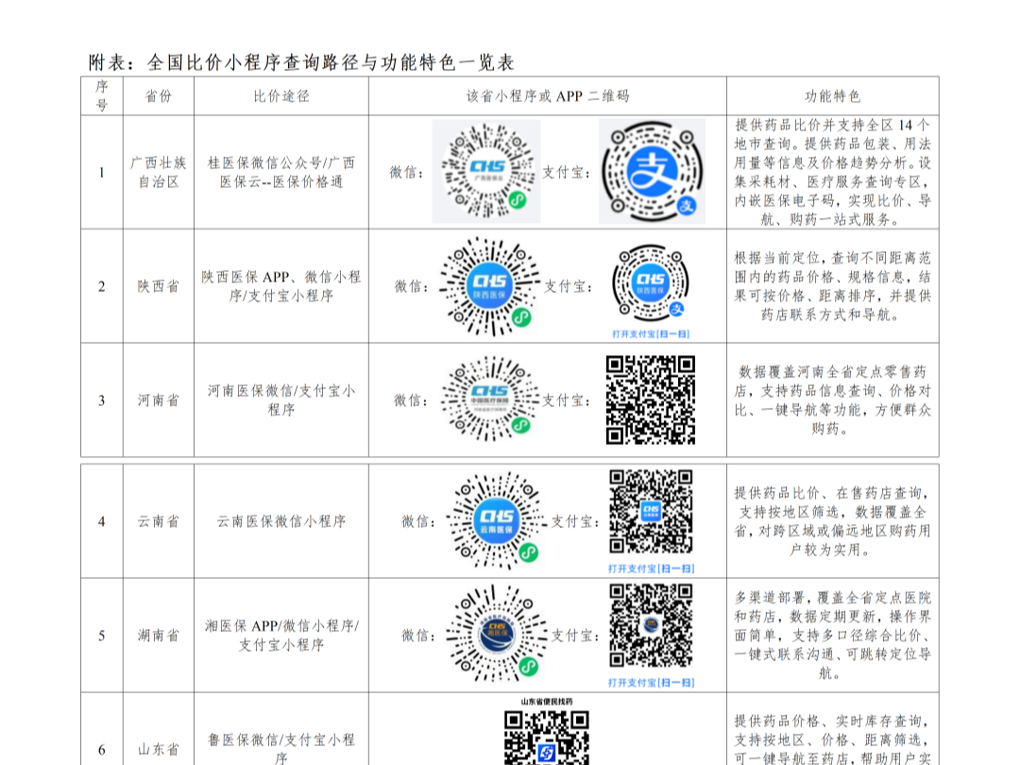The width and height of the screenshot is (1020, 765).
Task: Click the 云南省 province cell
Action: pos(158,521)
